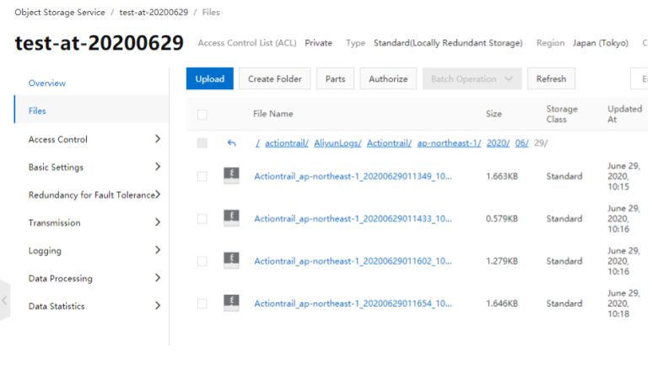Go to 06/ path folder
This screenshot has height=385, width=652.
(522, 143)
